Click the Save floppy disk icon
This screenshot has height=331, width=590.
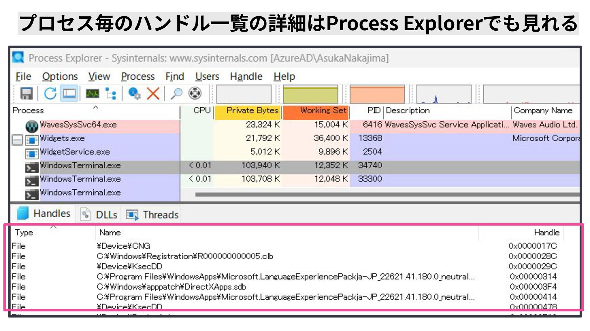[26, 93]
